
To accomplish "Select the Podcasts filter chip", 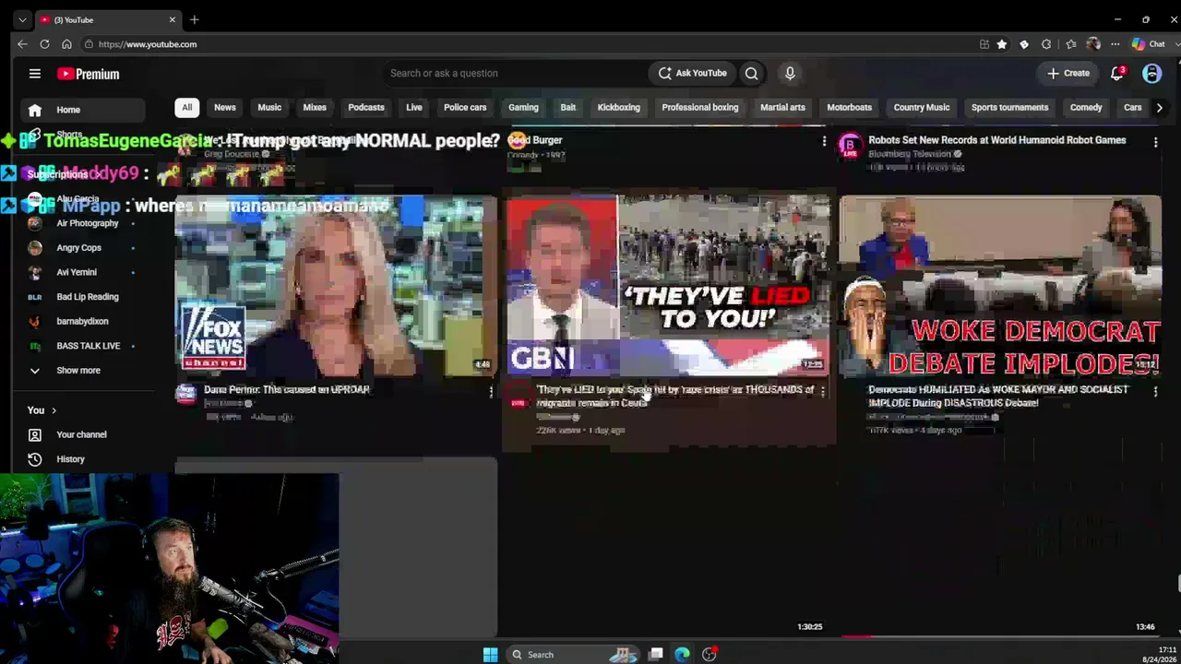I will (366, 108).
